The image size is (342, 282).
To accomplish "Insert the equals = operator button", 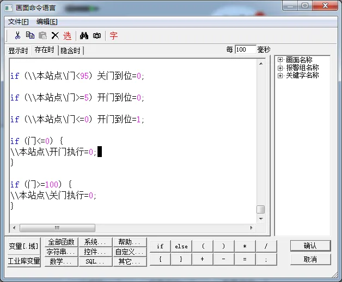I will (x=245, y=259).
